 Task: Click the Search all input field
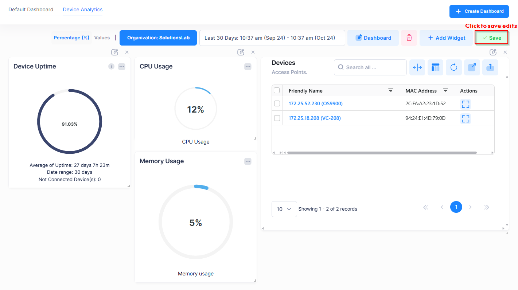tap(374, 67)
